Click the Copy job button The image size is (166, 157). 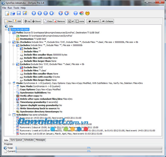click(48, 21)
